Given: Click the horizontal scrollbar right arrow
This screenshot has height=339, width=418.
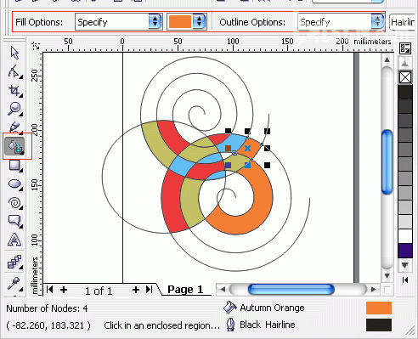Looking at the screenshot, I should click(374, 290).
